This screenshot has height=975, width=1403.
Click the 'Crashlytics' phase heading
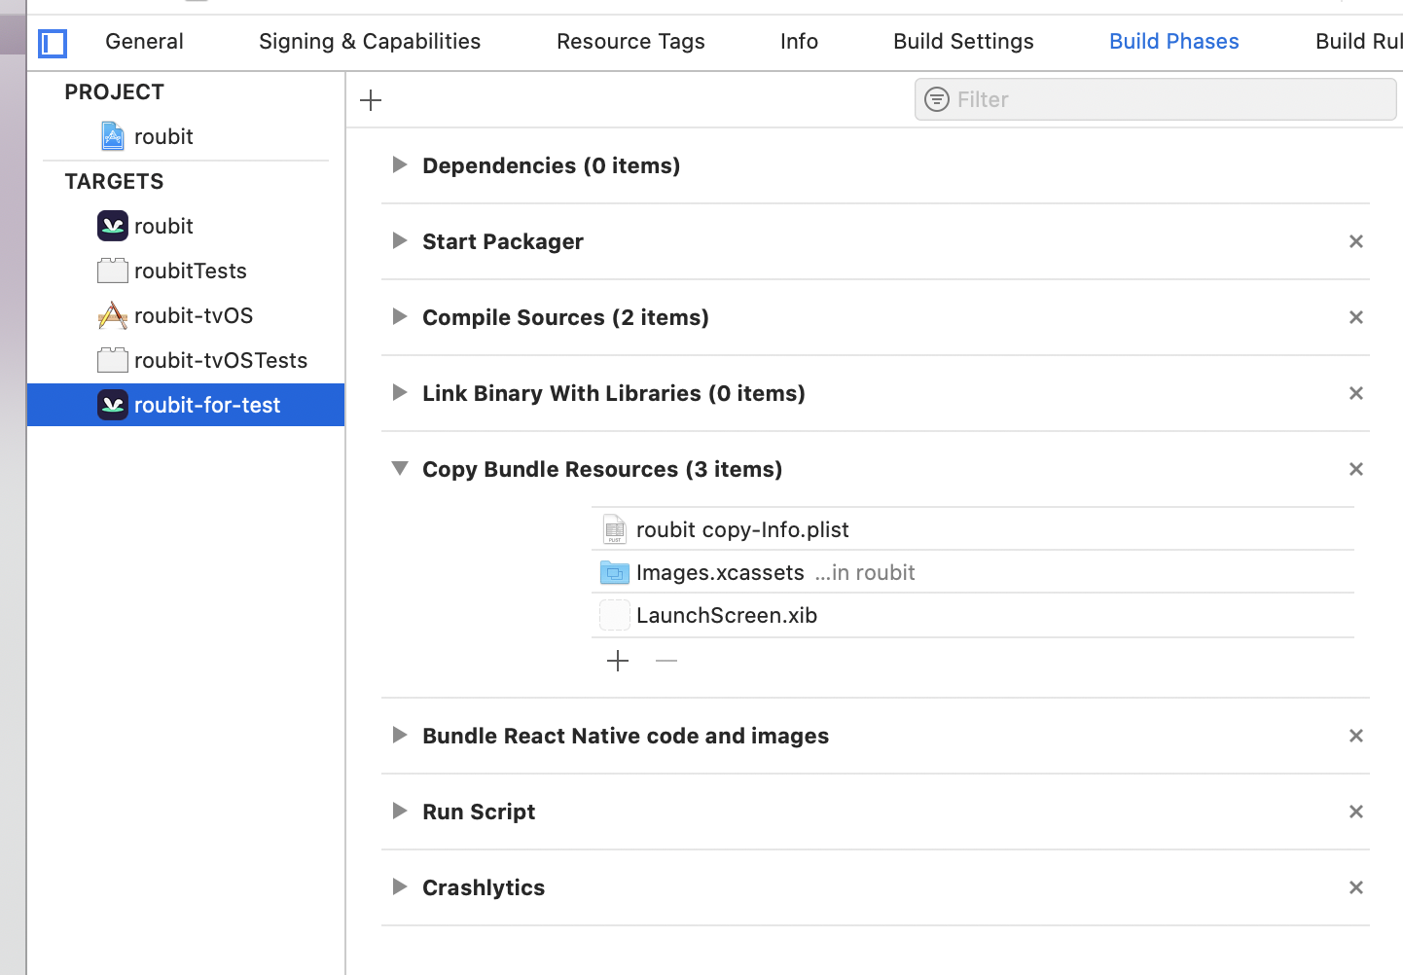pos(484,887)
